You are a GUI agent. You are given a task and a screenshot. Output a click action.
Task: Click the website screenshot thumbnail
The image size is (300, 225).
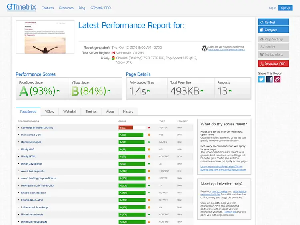pyautogui.click(x=45, y=37)
